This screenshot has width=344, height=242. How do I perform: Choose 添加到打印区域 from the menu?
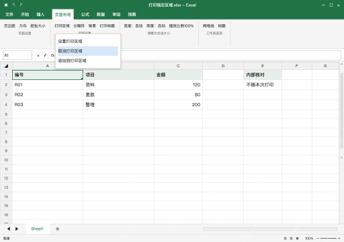coord(88,61)
